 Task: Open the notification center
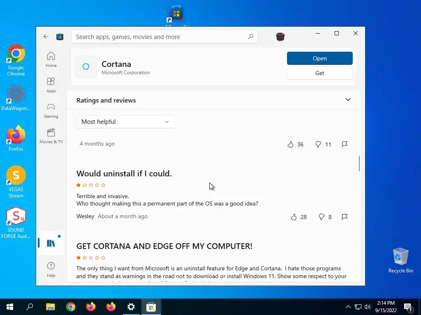(x=408, y=307)
